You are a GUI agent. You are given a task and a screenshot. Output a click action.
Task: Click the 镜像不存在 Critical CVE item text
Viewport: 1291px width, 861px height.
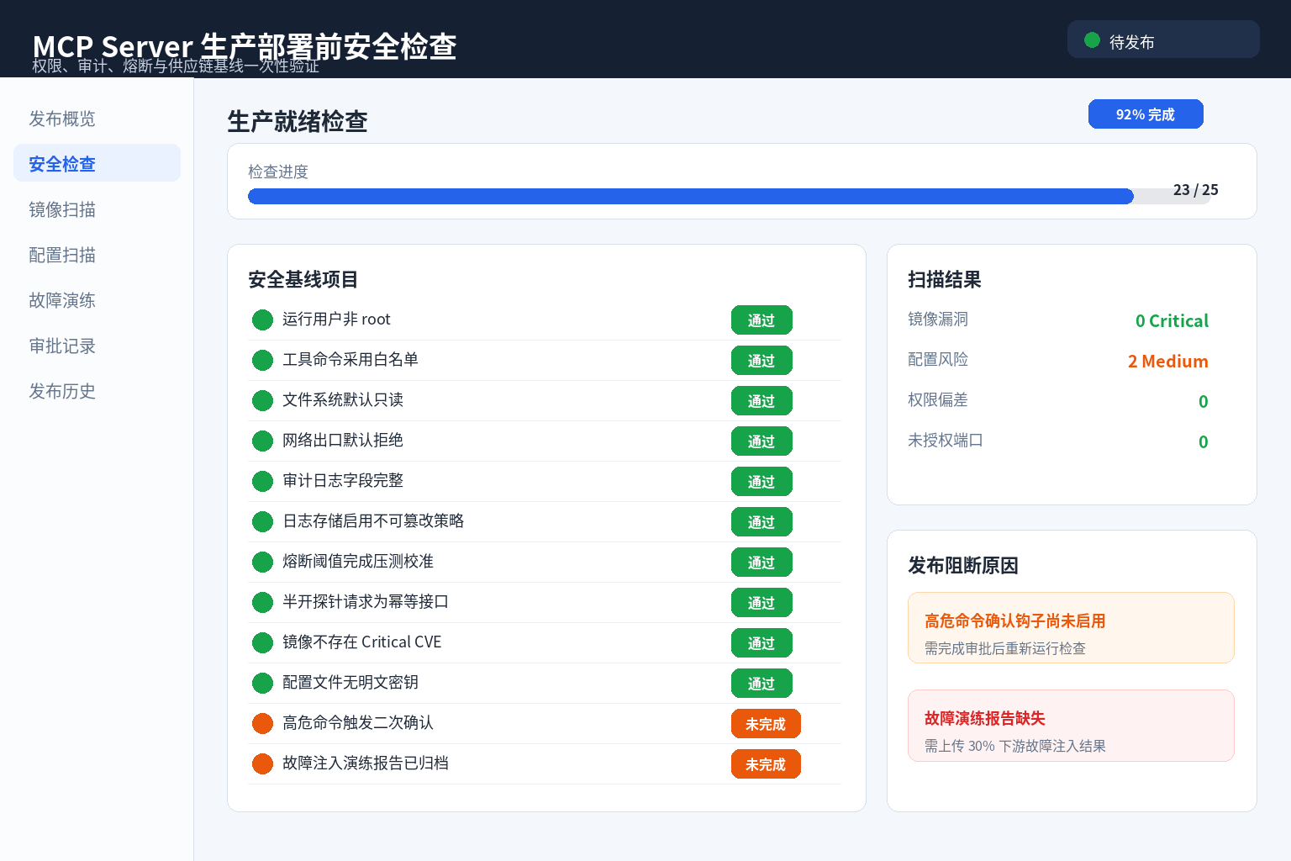pyautogui.click(x=362, y=642)
